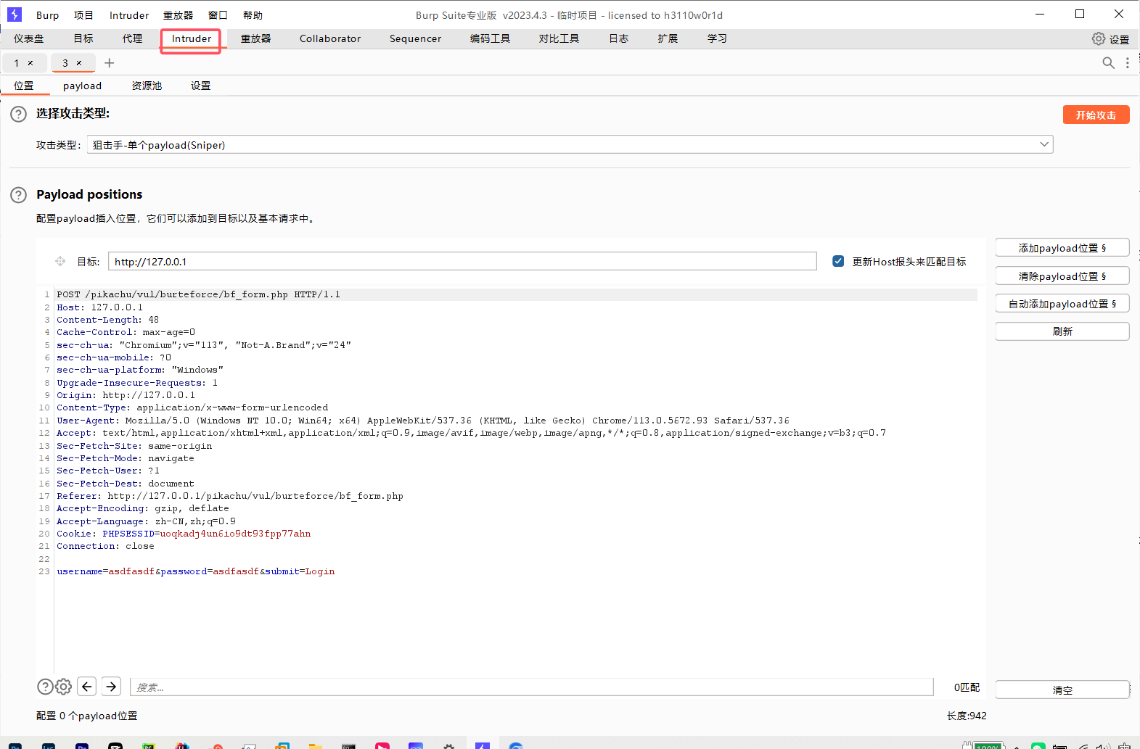Switch to the 编码工具 tab

(490, 38)
